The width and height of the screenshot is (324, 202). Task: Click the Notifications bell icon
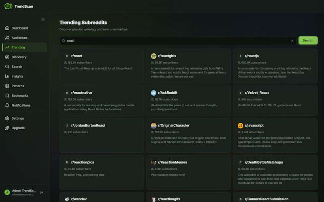(x=7, y=105)
